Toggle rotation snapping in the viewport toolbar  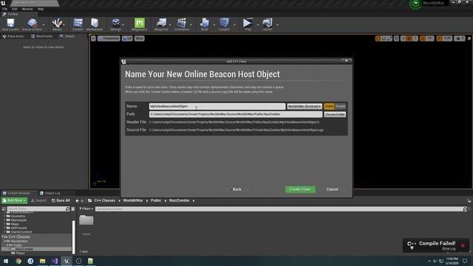422,38
